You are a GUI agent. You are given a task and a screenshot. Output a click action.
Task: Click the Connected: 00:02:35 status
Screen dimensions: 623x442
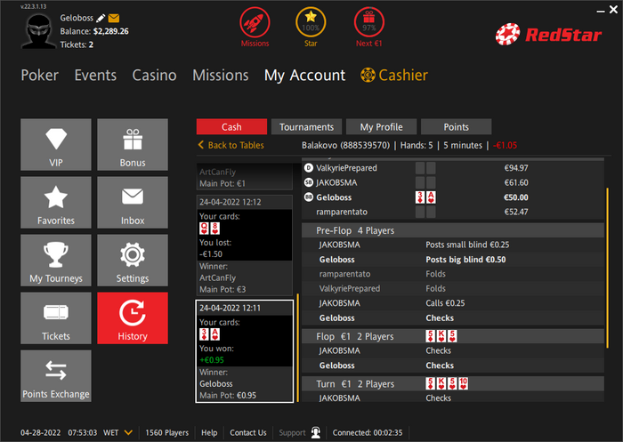coord(368,432)
